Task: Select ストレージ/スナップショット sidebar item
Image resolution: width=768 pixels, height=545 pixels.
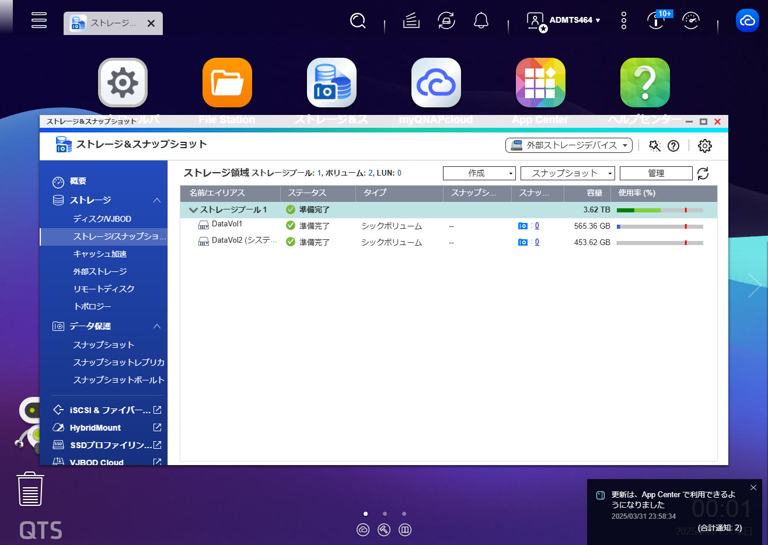Action: click(104, 236)
